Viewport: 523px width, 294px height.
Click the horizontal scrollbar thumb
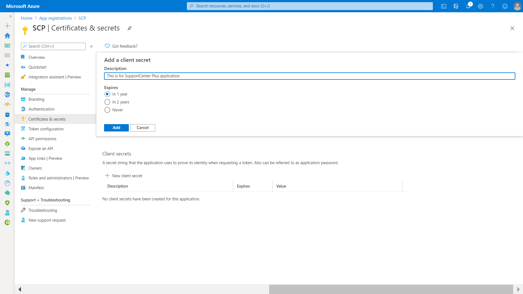pyautogui.click(x=391, y=289)
